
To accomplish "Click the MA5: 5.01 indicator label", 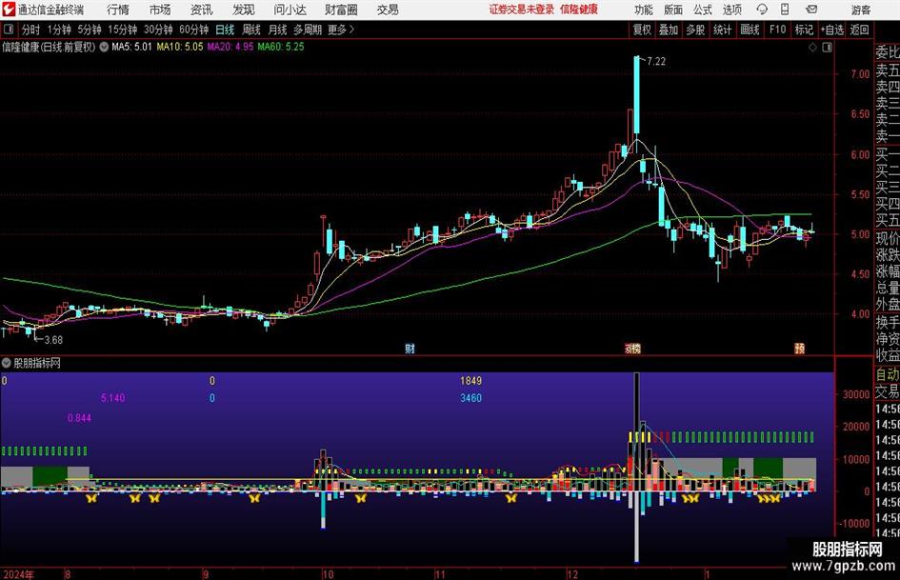I will coord(131,47).
